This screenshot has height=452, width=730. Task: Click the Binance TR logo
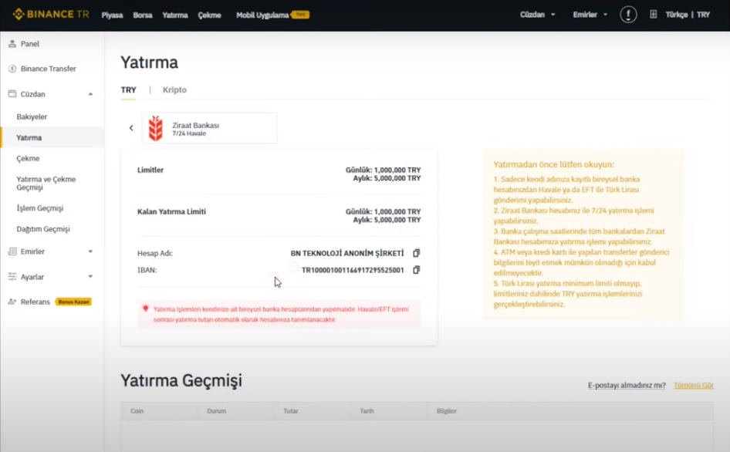51,15
